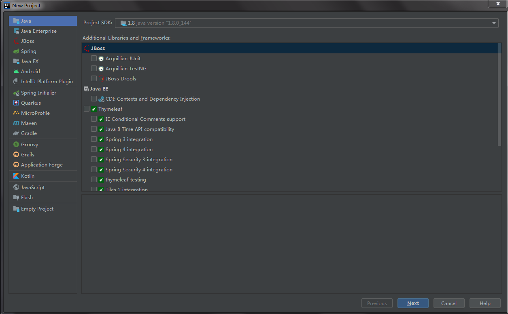This screenshot has height=314, width=508.
Task: Select Kotlin project type label
Action: 28,176
